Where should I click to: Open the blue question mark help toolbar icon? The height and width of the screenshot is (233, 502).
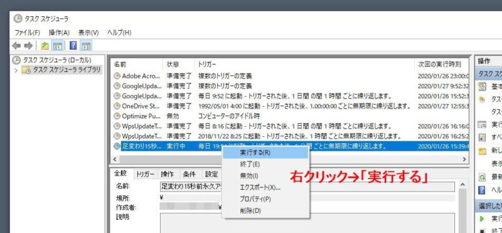pos(73,46)
